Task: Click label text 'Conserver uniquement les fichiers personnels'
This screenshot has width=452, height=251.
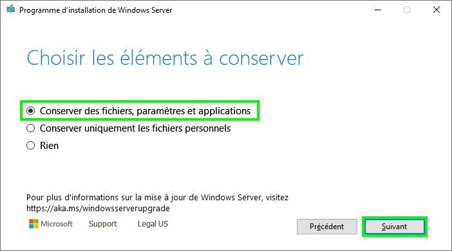Action: click(135, 128)
